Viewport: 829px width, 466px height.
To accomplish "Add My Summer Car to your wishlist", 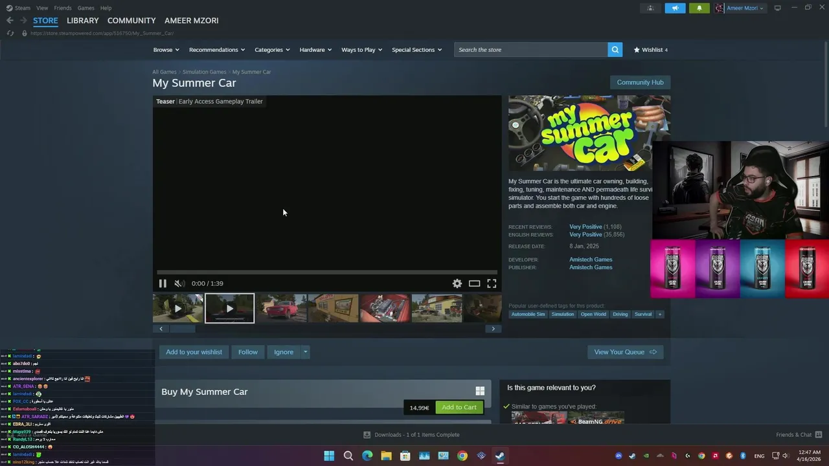I will click(194, 352).
